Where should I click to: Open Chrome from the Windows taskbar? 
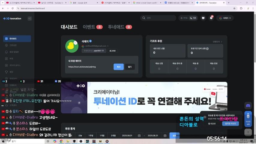[x=61, y=141]
